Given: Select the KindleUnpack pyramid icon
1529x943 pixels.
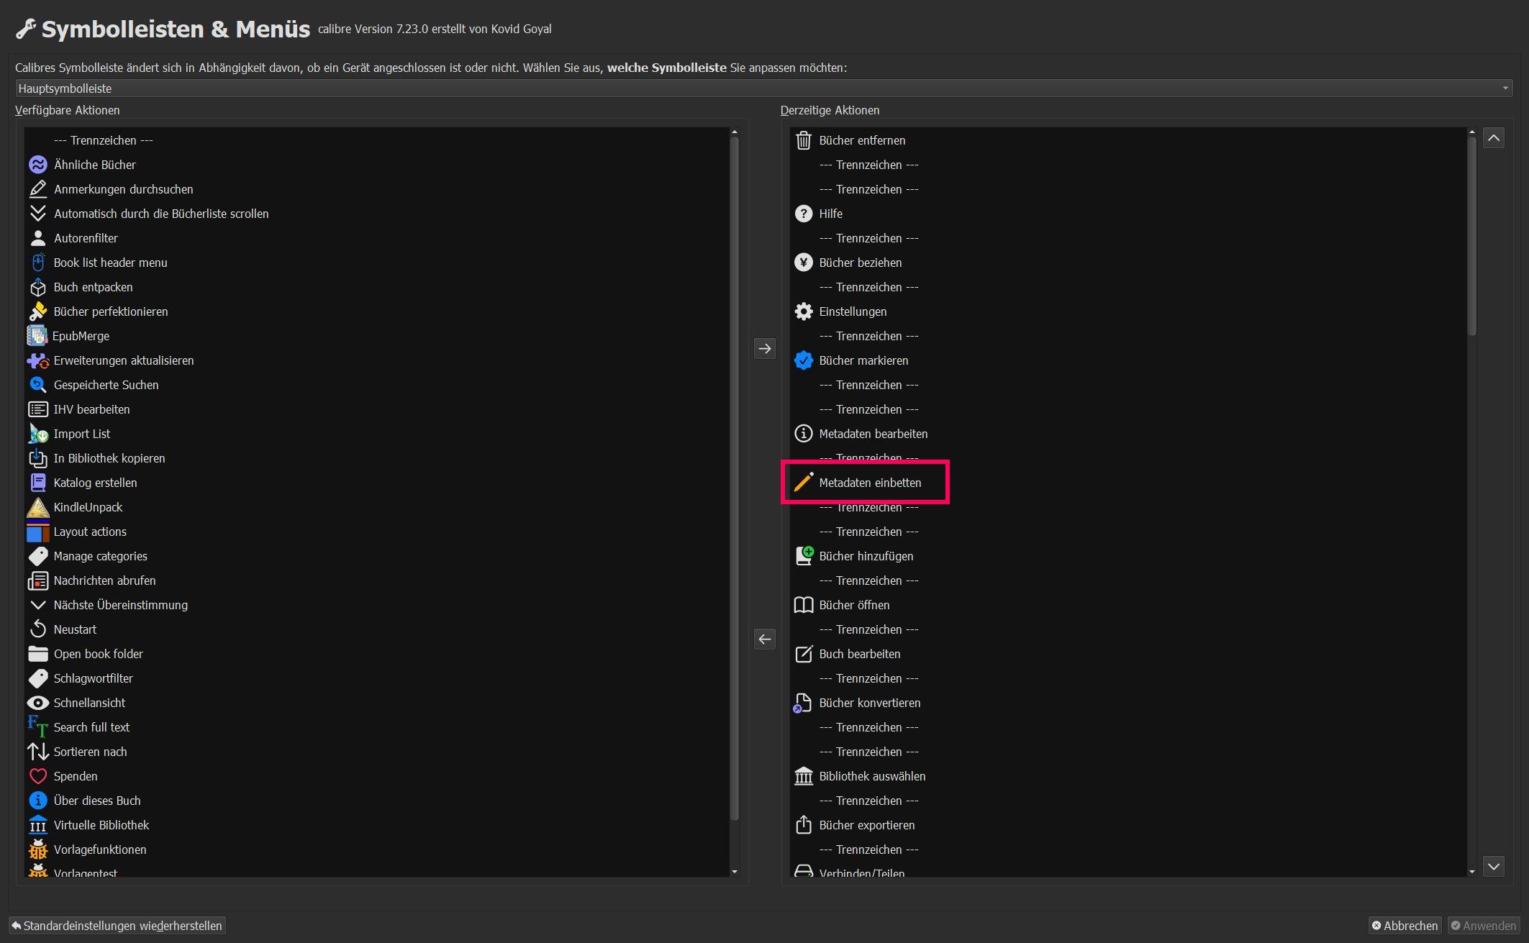Looking at the screenshot, I should (37, 507).
